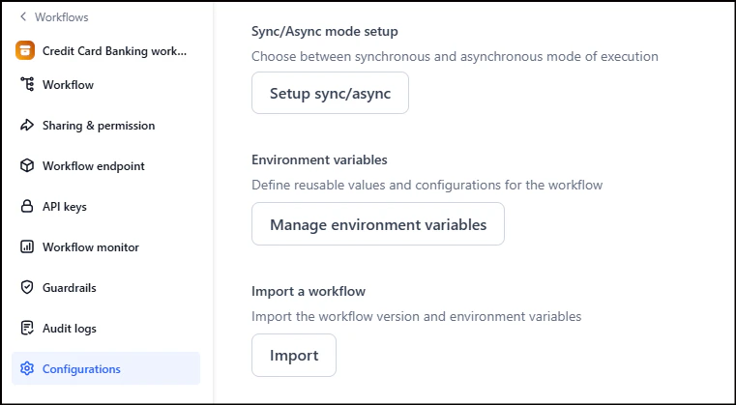Click the Workflow endpoint cube icon
736x405 pixels.
tap(27, 165)
